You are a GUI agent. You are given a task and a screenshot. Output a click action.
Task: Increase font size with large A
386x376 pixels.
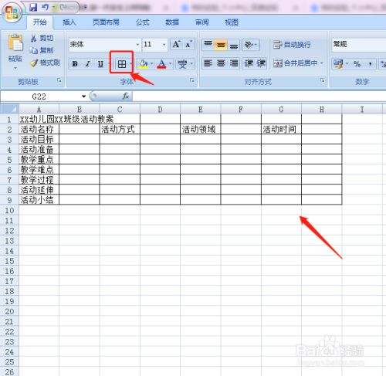[x=176, y=44]
